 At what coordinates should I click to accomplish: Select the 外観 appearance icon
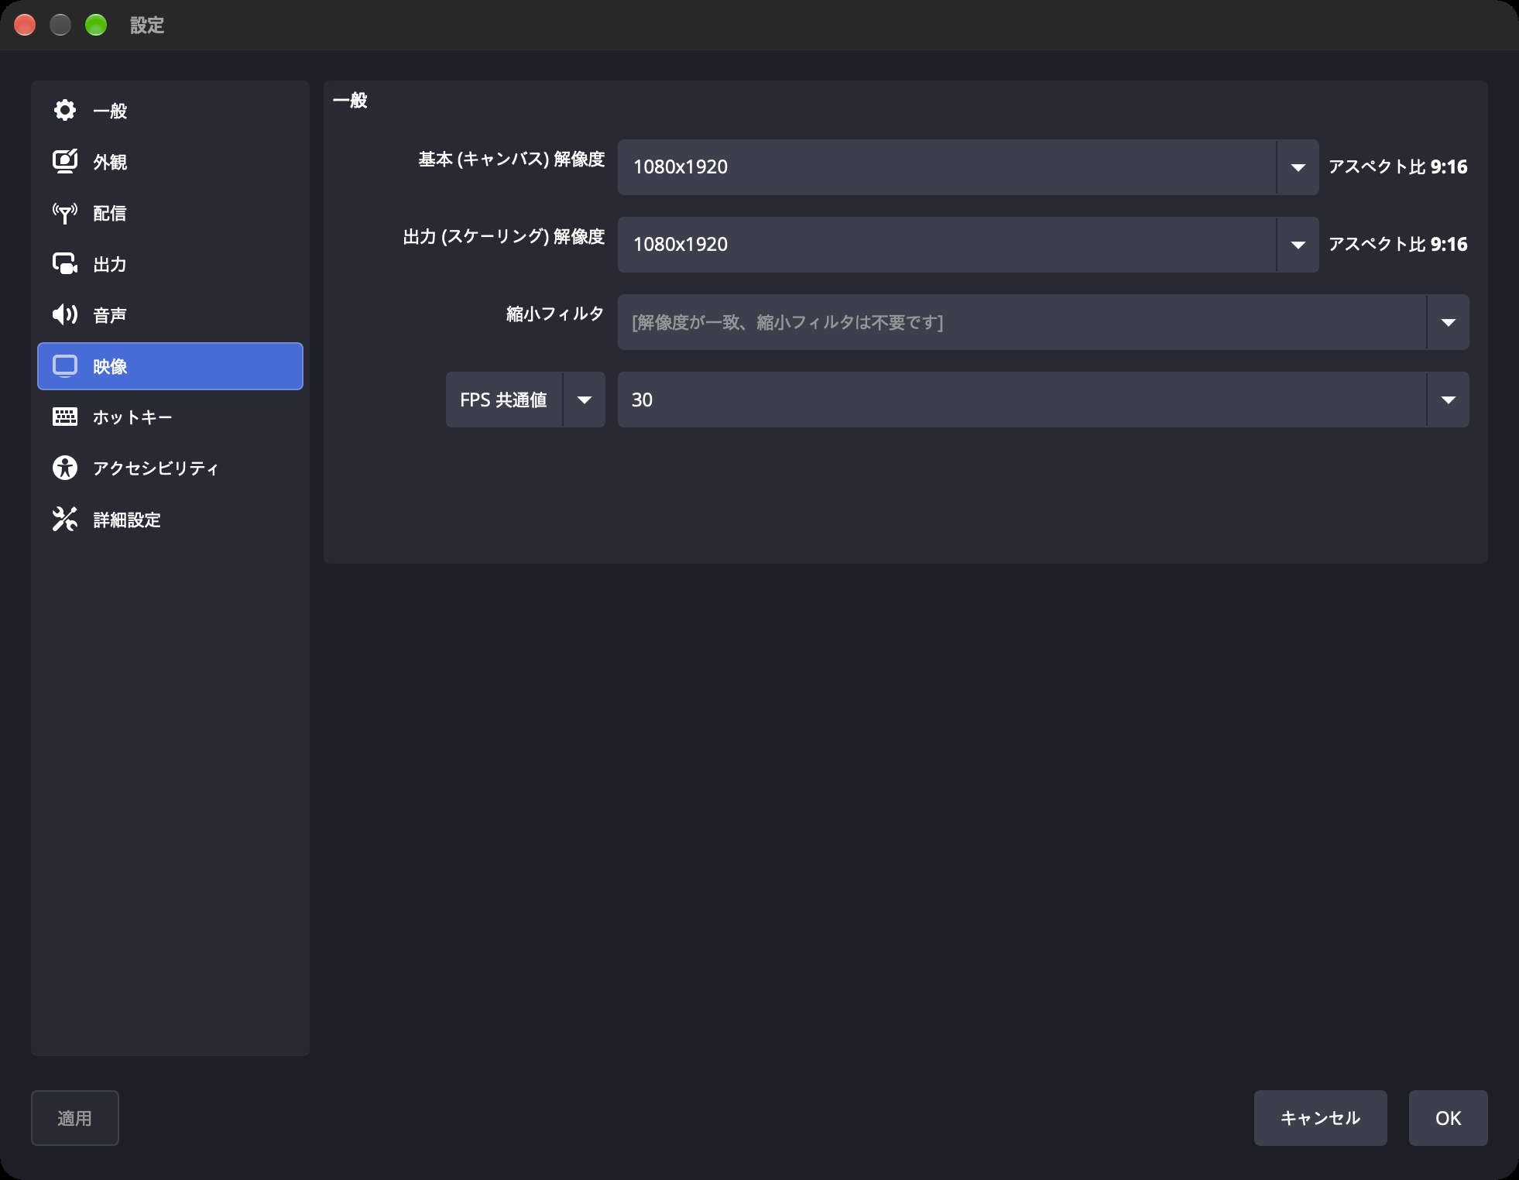pyautogui.click(x=65, y=162)
